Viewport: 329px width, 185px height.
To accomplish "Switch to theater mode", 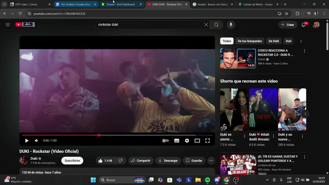I will (x=197, y=141).
